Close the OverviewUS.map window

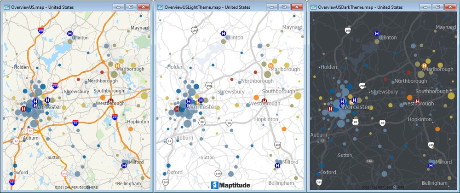tap(143, 7)
